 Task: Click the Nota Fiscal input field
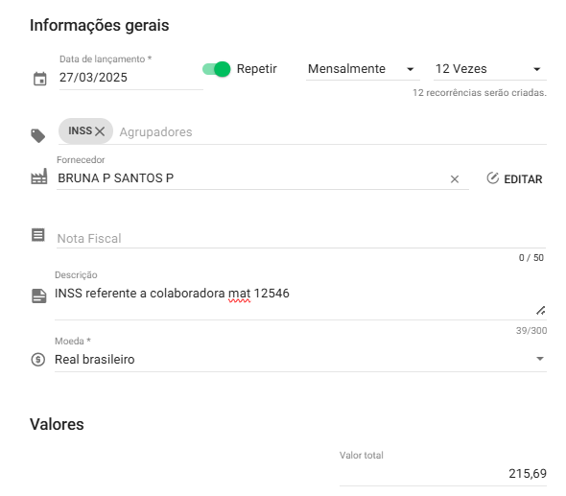(301, 239)
